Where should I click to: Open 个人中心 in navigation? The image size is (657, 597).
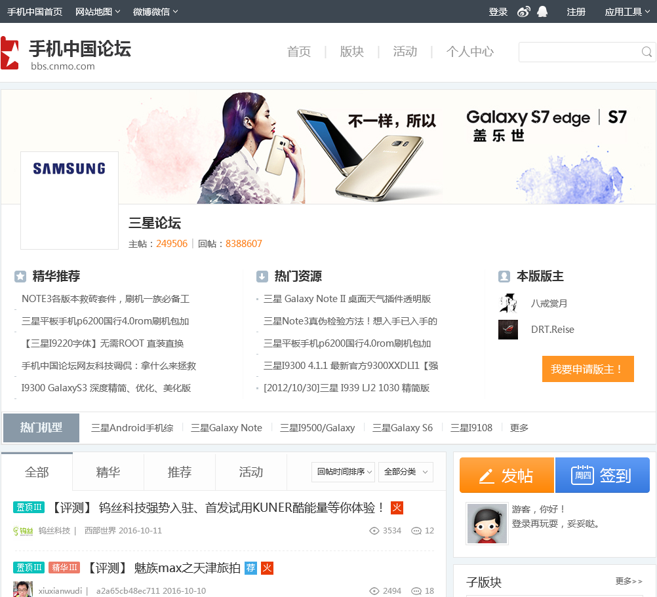point(470,52)
